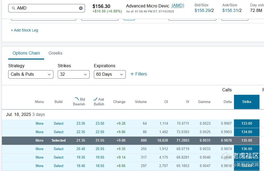Deselect the Selected 135.00 strike call

tap(58, 141)
